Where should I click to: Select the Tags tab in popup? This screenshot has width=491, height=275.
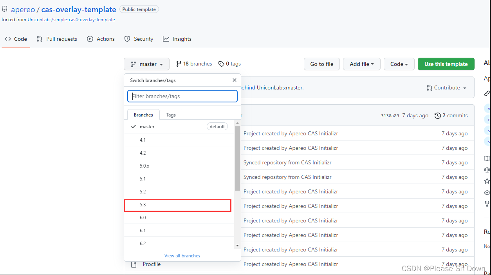coord(171,115)
